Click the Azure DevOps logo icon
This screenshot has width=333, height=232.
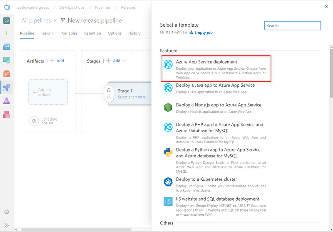tap(7, 7)
